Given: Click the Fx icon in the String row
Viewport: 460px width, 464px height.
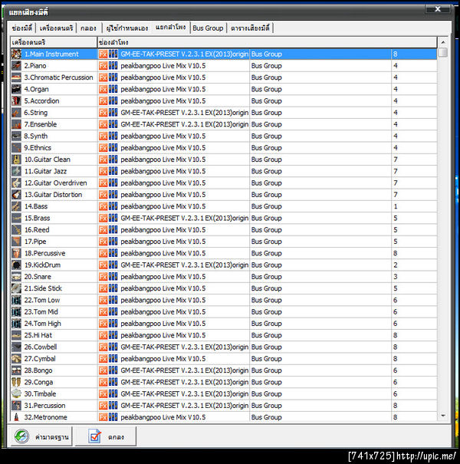Looking at the screenshot, I should point(103,113).
